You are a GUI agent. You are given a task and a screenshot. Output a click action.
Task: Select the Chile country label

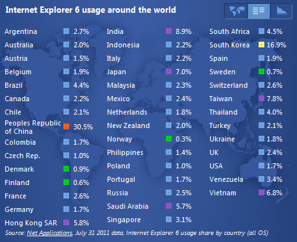coord(13,112)
